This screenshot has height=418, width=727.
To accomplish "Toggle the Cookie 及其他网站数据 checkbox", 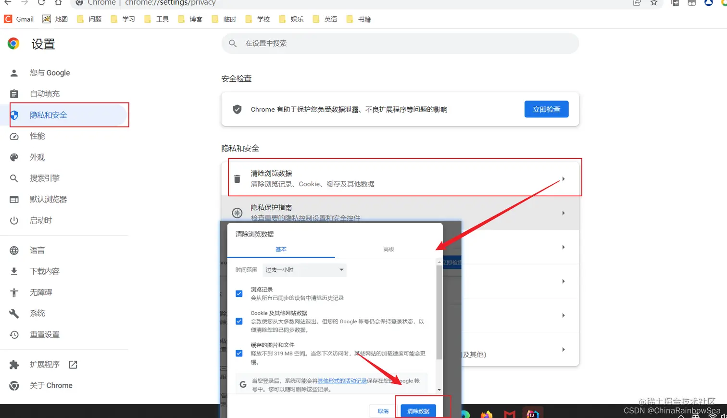I will coord(239,321).
